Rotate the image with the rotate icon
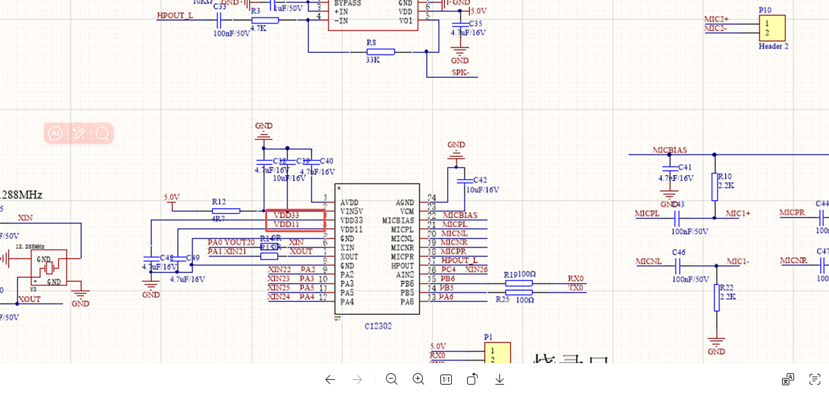This screenshot has height=394, width=829. coord(473,379)
